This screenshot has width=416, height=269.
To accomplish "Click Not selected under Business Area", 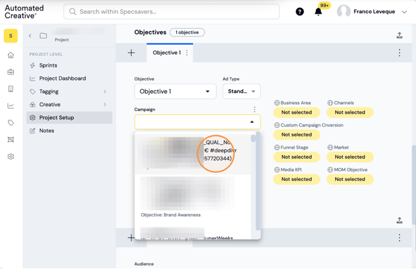I will tap(297, 112).
